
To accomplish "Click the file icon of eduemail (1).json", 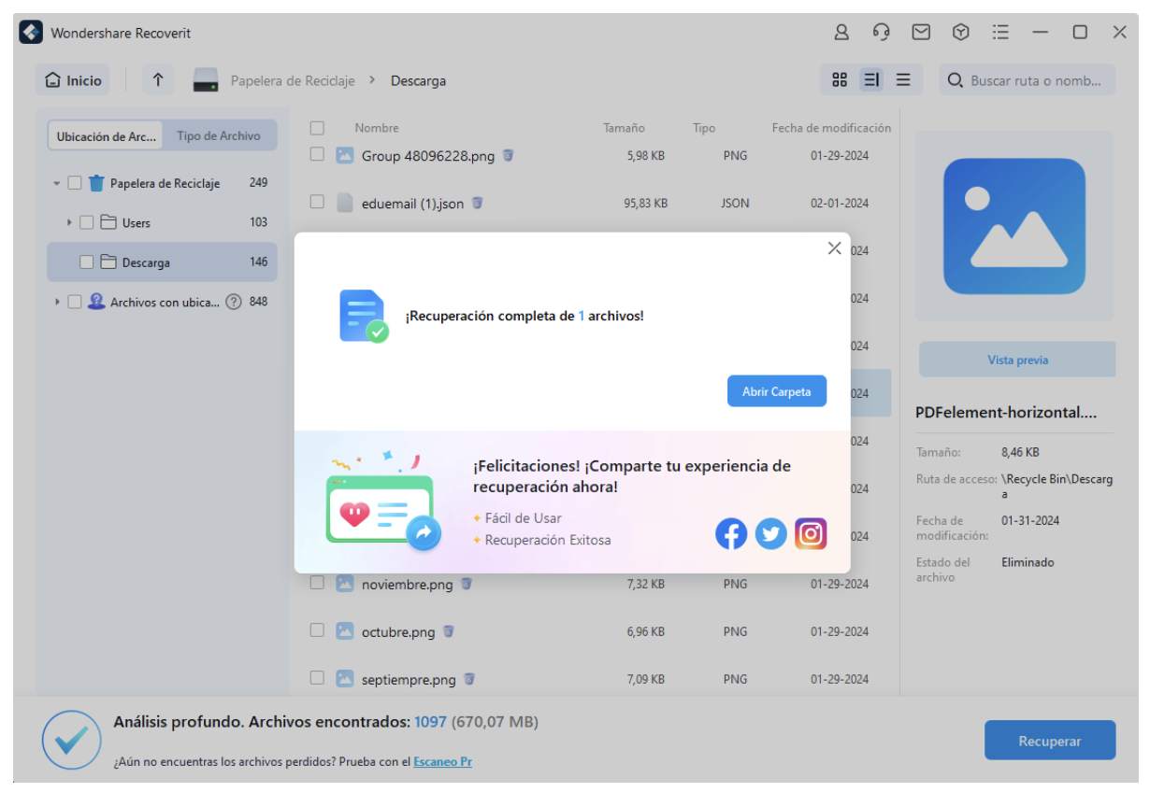I will 345,203.
